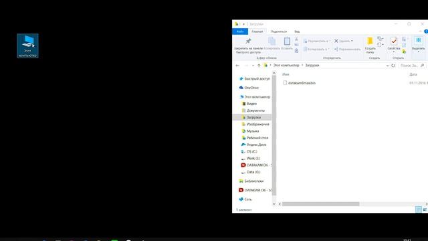Image resolution: width=428 pixels, height=241 pixels.
Task: Open DATAKAM D6 drive listed above Data (G:)
Action: pos(256,165)
